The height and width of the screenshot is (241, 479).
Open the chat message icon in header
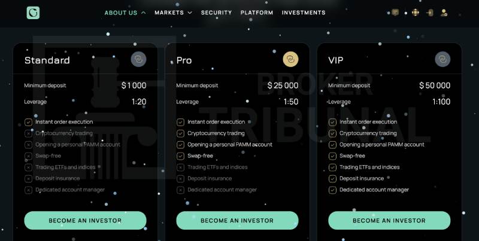tap(395, 13)
